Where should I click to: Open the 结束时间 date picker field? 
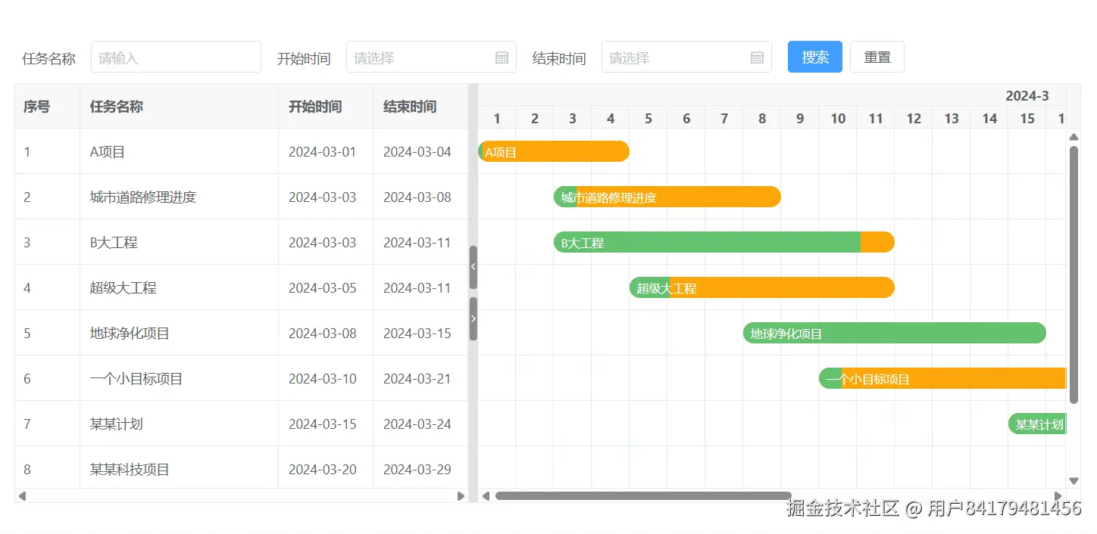click(x=686, y=57)
